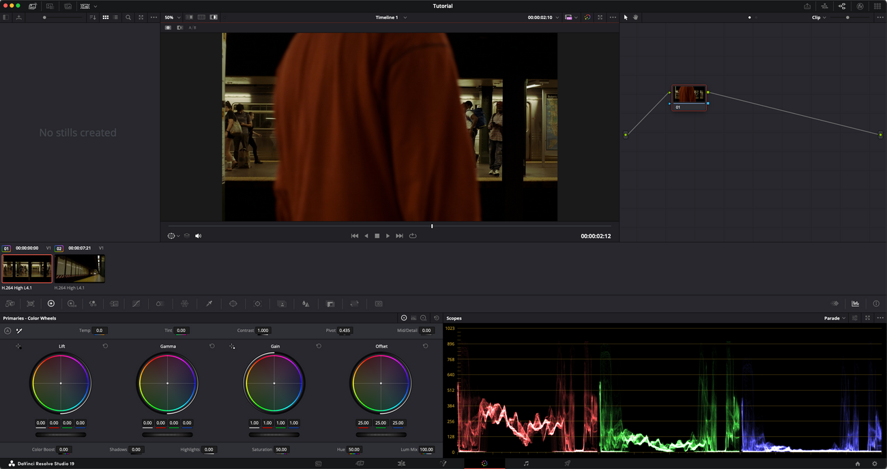Image resolution: width=887 pixels, height=469 pixels.
Task: Open the Power Window palette
Action: click(x=233, y=303)
